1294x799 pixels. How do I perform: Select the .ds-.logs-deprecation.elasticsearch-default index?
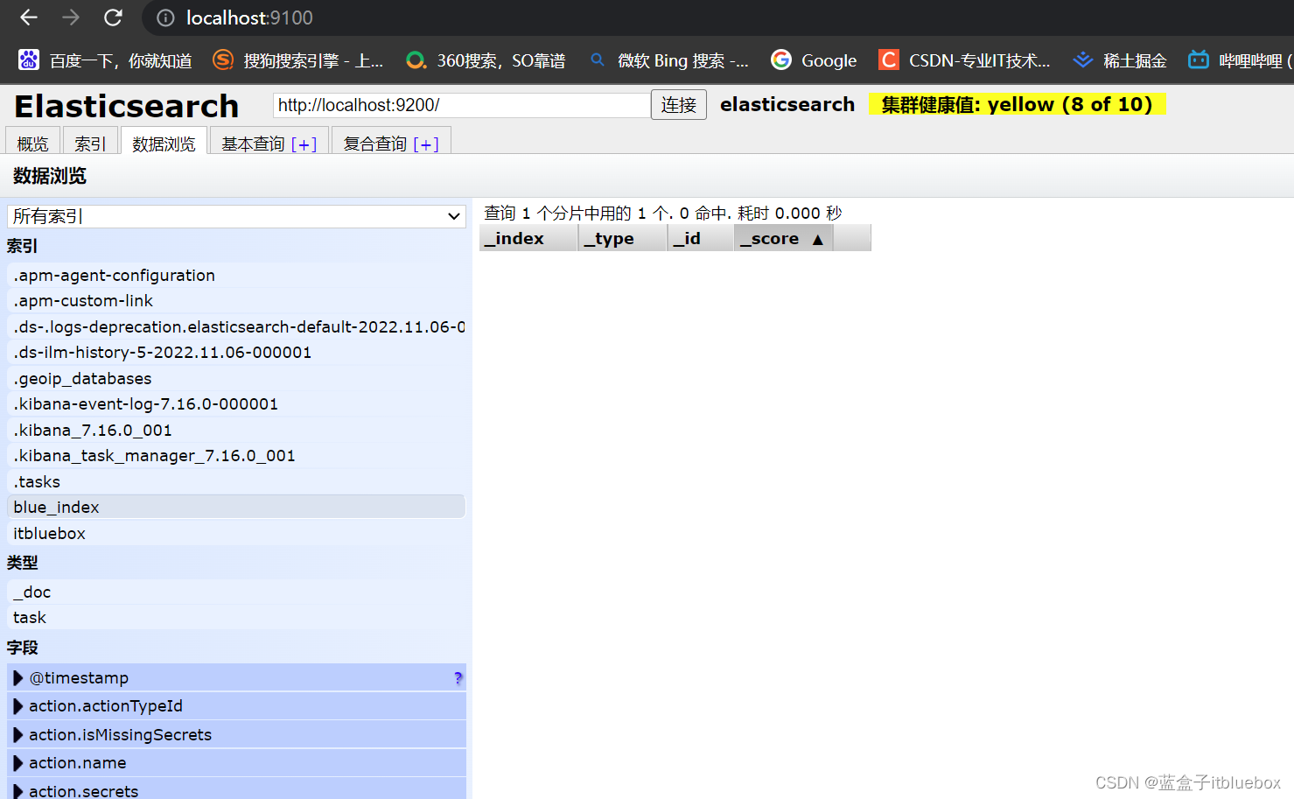point(236,326)
